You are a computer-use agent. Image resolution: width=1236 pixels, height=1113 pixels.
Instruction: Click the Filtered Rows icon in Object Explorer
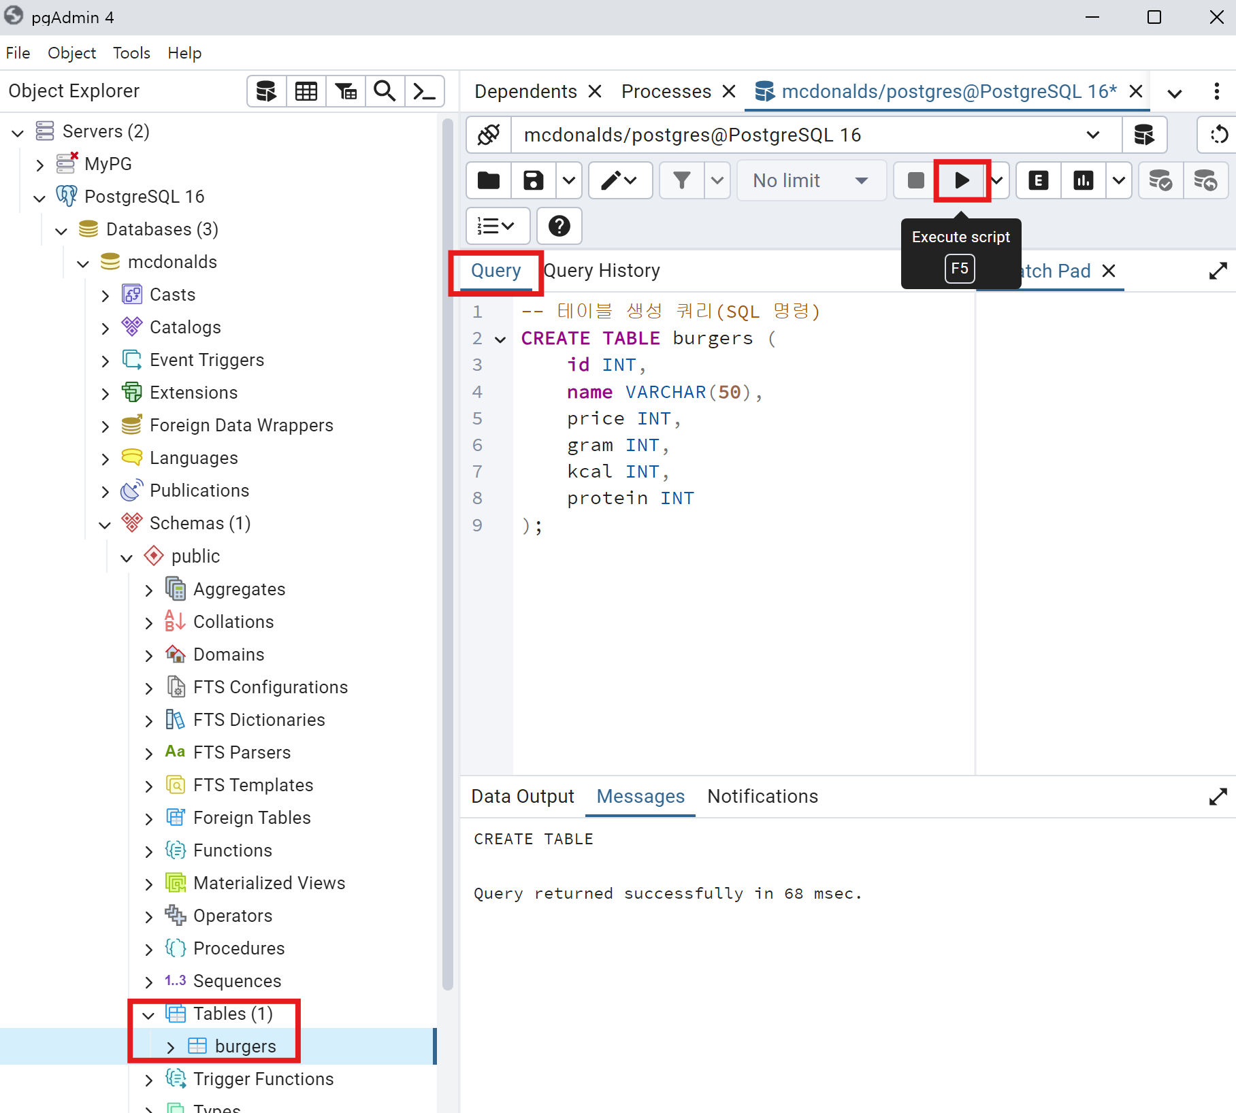tap(346, 91)
